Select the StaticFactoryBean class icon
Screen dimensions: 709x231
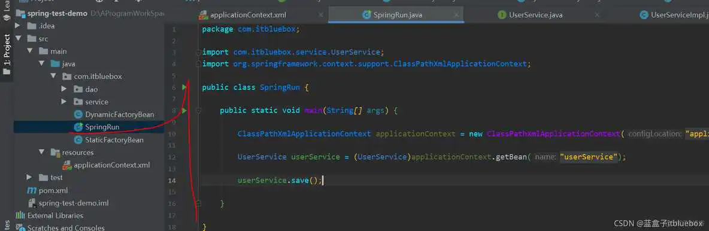tap(78, 139)
